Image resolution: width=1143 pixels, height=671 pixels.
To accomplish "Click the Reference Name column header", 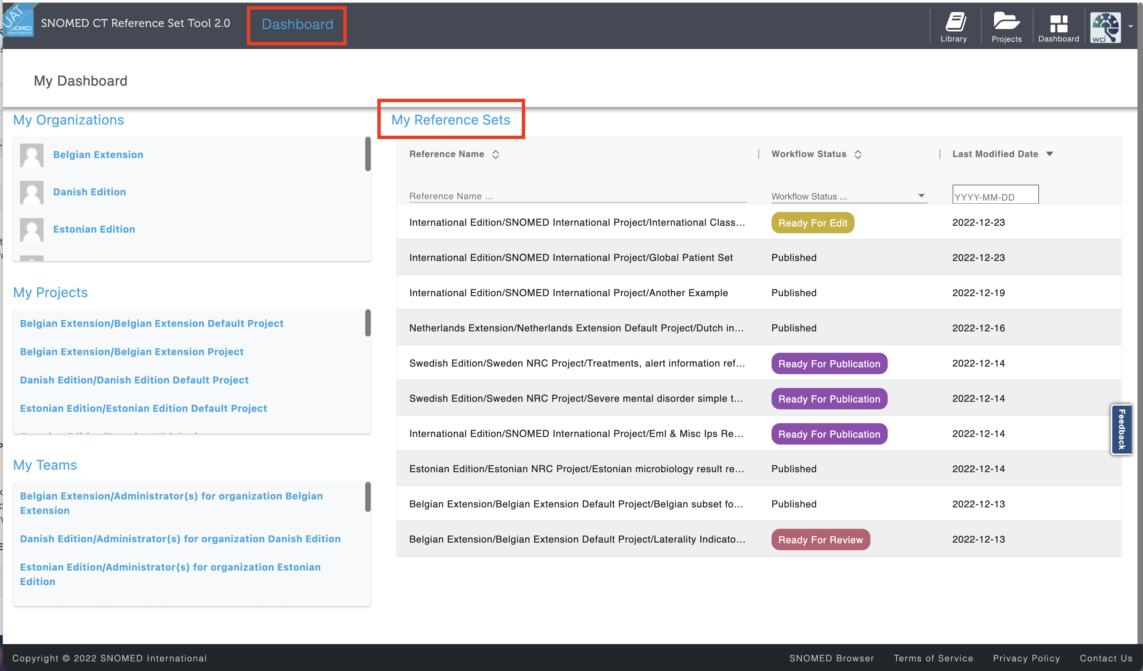I will click(x=447, y=154).
